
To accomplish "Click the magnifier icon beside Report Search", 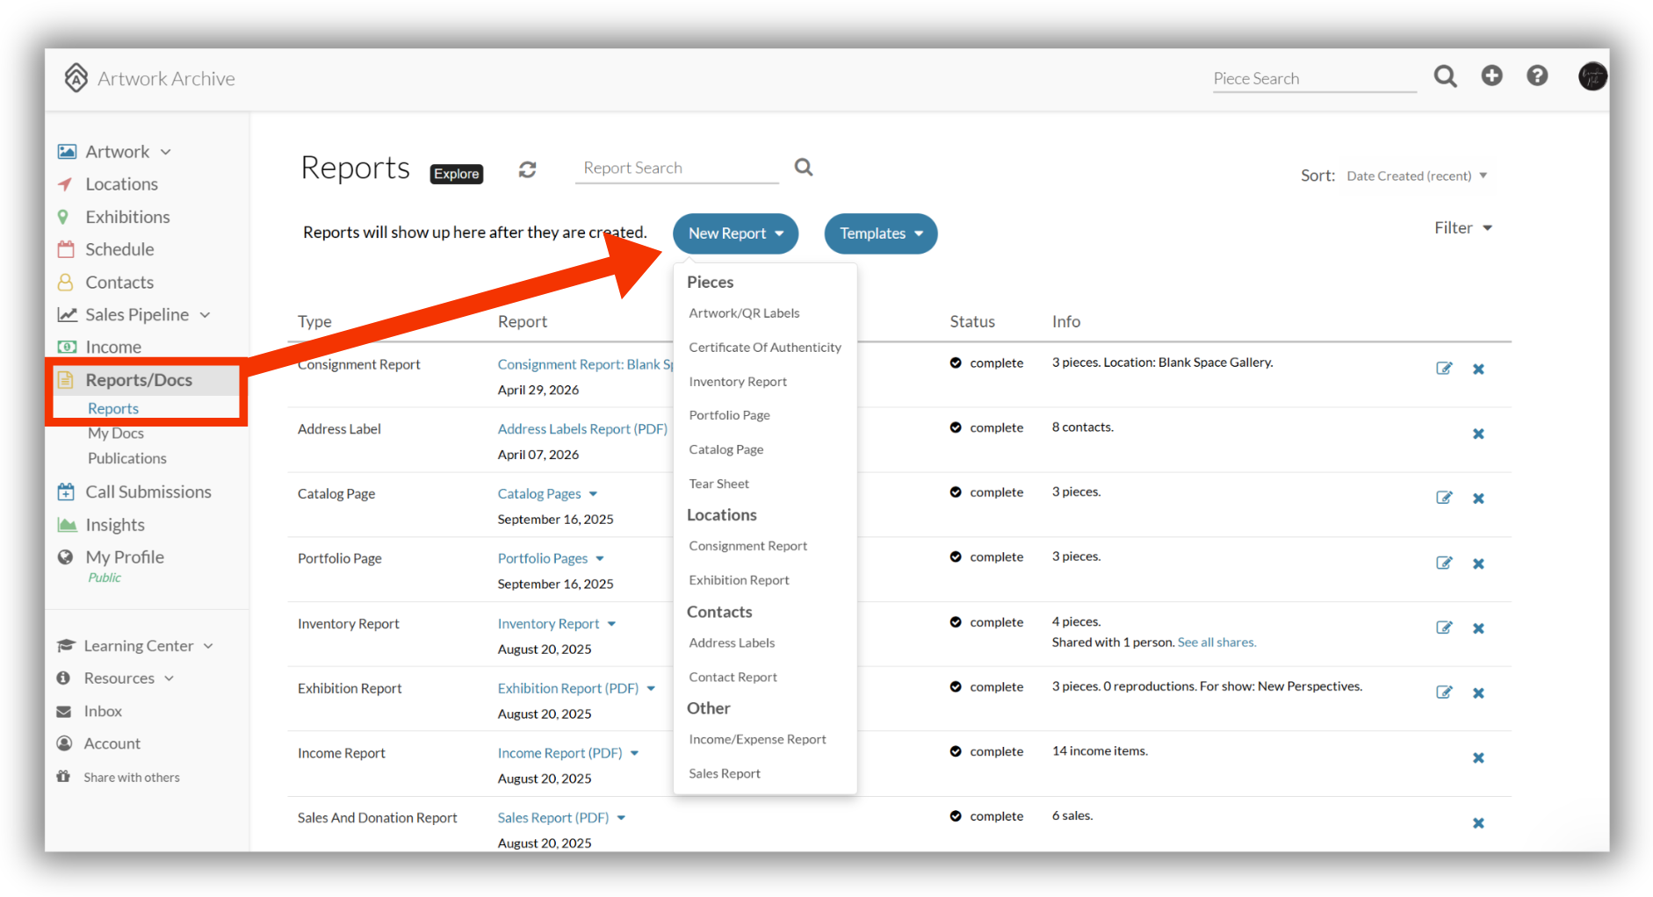I will [x=804, y=167].
